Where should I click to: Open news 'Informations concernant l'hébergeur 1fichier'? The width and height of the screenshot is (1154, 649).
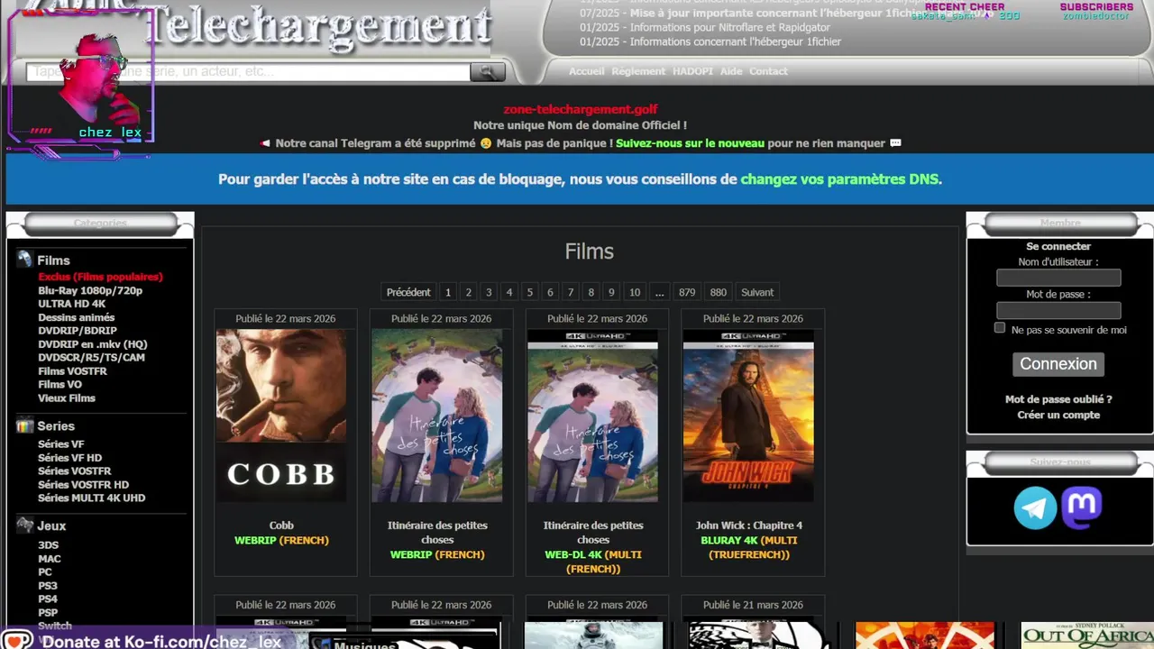(x=735, y=42)
